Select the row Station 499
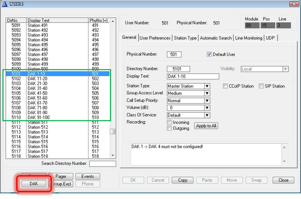 point(58,64)
